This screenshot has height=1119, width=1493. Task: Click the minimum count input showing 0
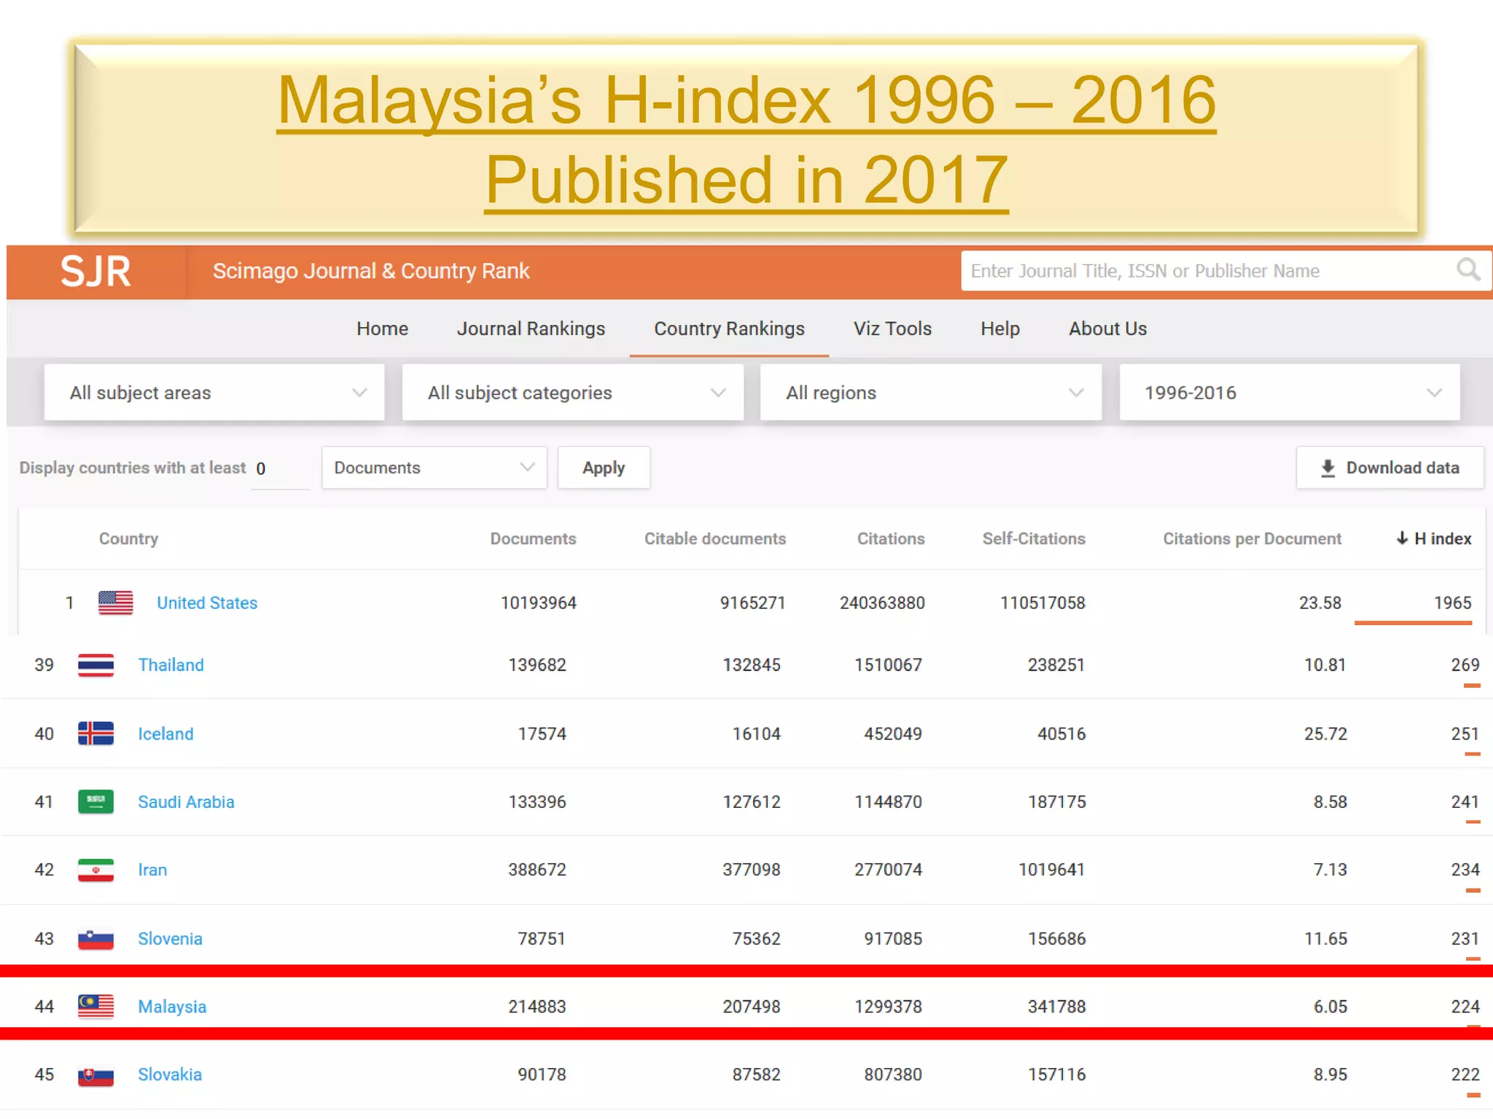tap(280, 468)
